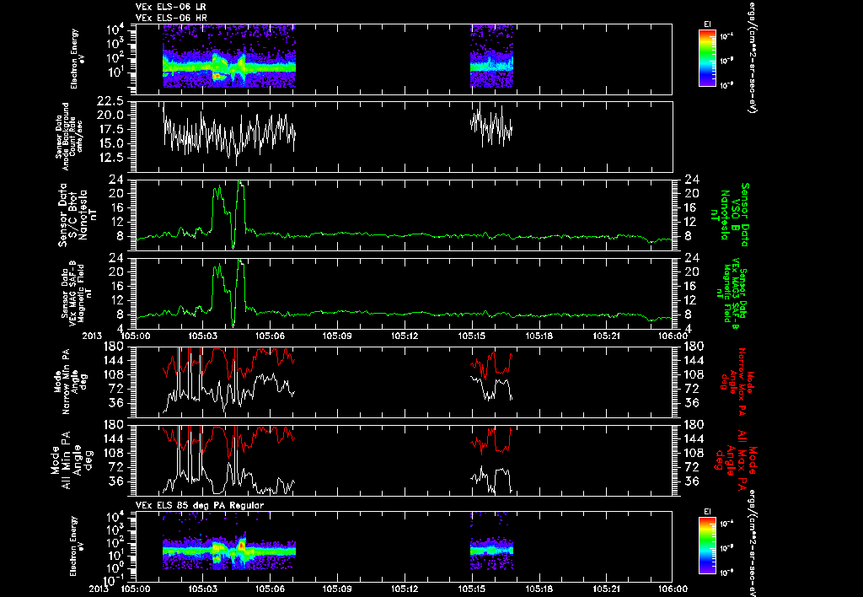Click the red "Mode Narrow Max PA Angle" label
This screenshot has height=597, width=863.
(x=737, y=383)
